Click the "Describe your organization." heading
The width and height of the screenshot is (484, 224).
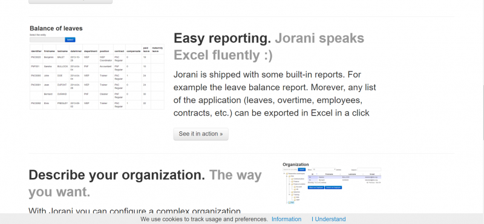click(x=117, y=175)
